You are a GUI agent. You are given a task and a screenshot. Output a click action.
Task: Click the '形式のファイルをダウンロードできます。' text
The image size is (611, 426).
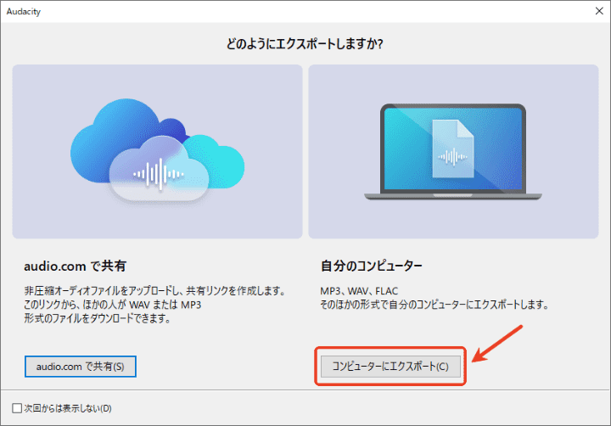(x=98, y=318)
